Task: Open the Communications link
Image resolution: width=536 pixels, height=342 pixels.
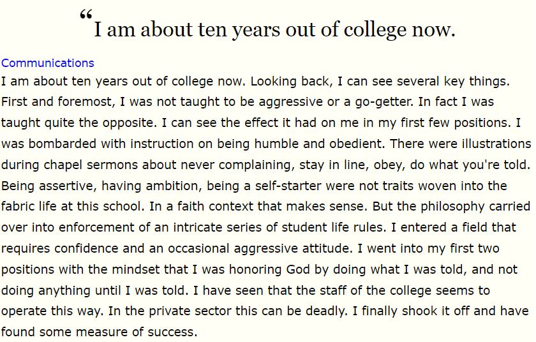Action: pos(48,63)
